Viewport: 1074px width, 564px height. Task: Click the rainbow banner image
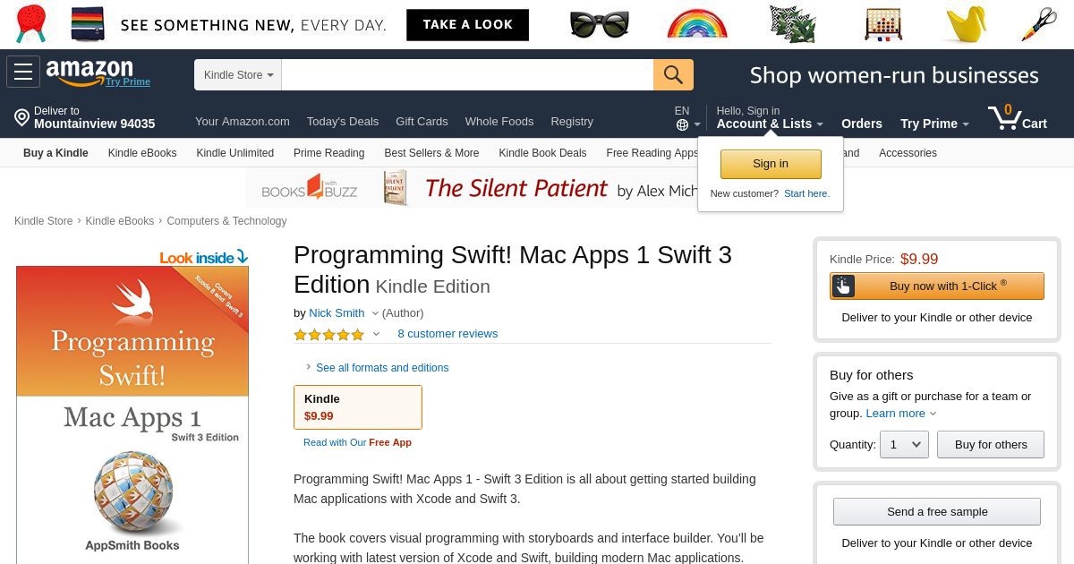[698, 24]
